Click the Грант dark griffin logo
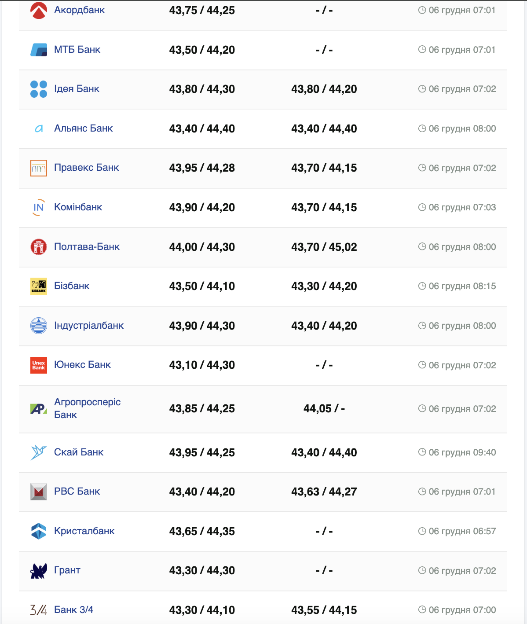Image resolution: width=527 pixels, height=624 pixels. pos(39,571)
